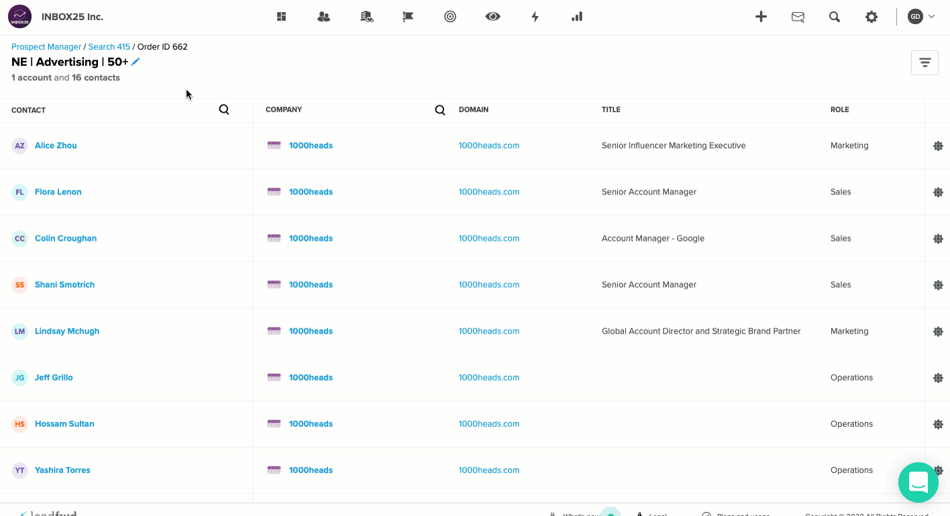Select Marketing role in Lindsay Mchugh row
Screen dimensions: 950x516
849,331
